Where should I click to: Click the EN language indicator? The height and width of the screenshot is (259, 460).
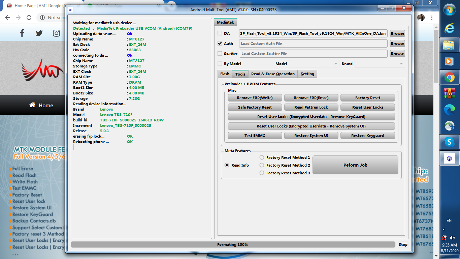449,221
